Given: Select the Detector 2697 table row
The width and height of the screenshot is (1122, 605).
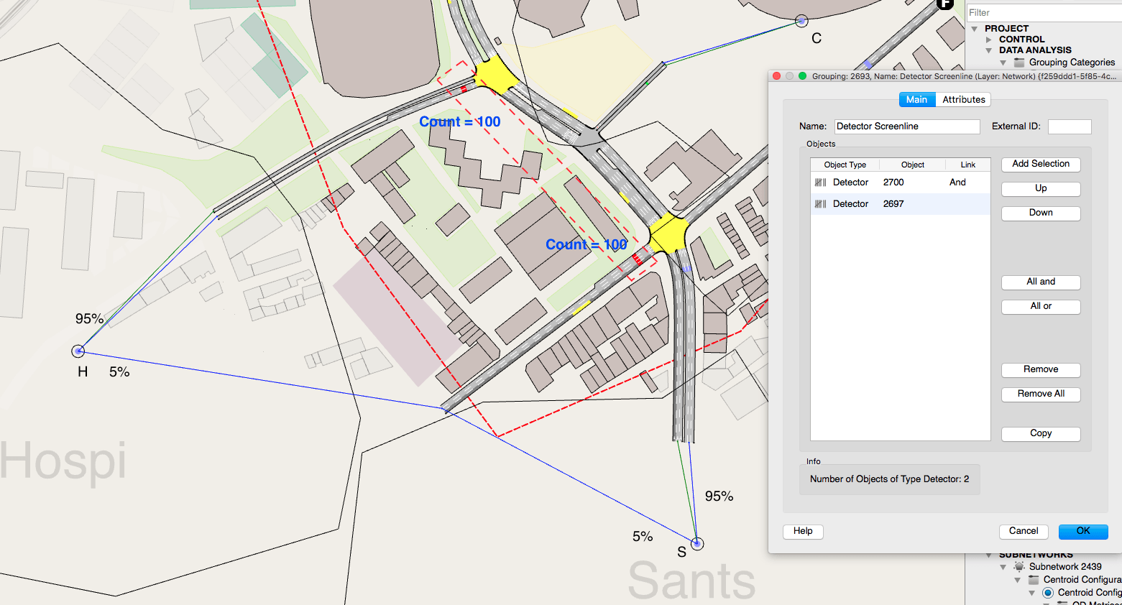Looking at the screenshot, I should (901, 204).
